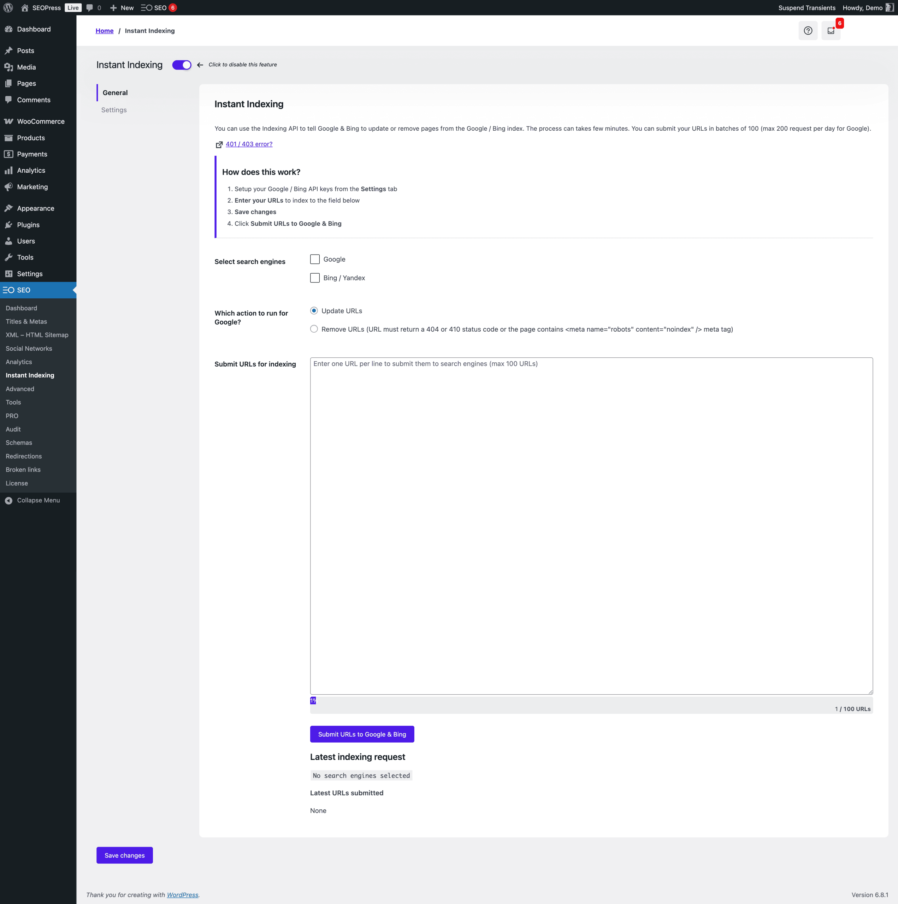Click the home icon next to SEOPress
Viewport: 898px width, 904px height.
pos(24,7)
